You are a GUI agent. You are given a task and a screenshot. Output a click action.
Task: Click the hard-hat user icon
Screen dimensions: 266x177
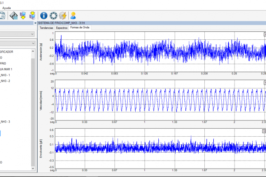[x=73, y=16]
